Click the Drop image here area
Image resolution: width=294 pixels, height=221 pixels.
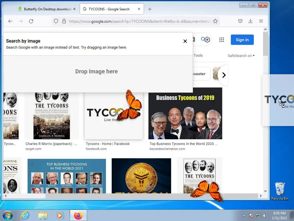point(96,71)
